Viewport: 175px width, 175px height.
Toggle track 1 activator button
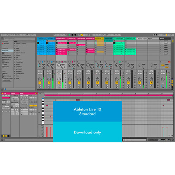click(x=40, y=83)
